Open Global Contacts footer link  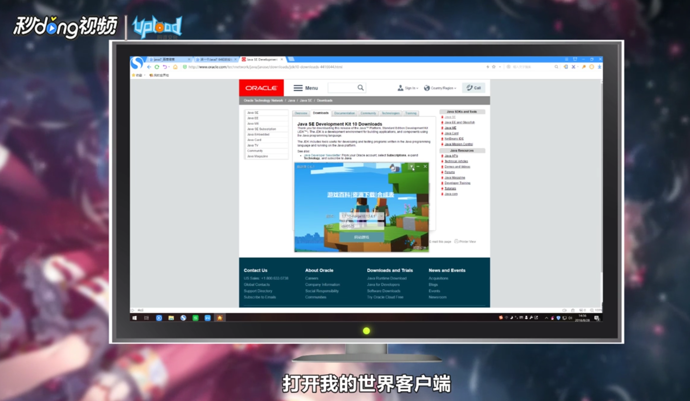coord(257,285)
